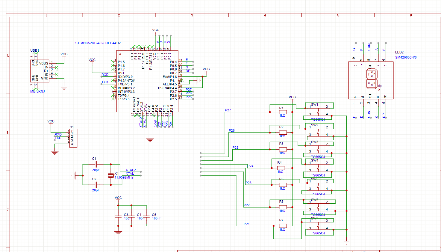Click the VCC symbol above header H1
The width and height of the screenshot is (441, 252).
(51, 122)
